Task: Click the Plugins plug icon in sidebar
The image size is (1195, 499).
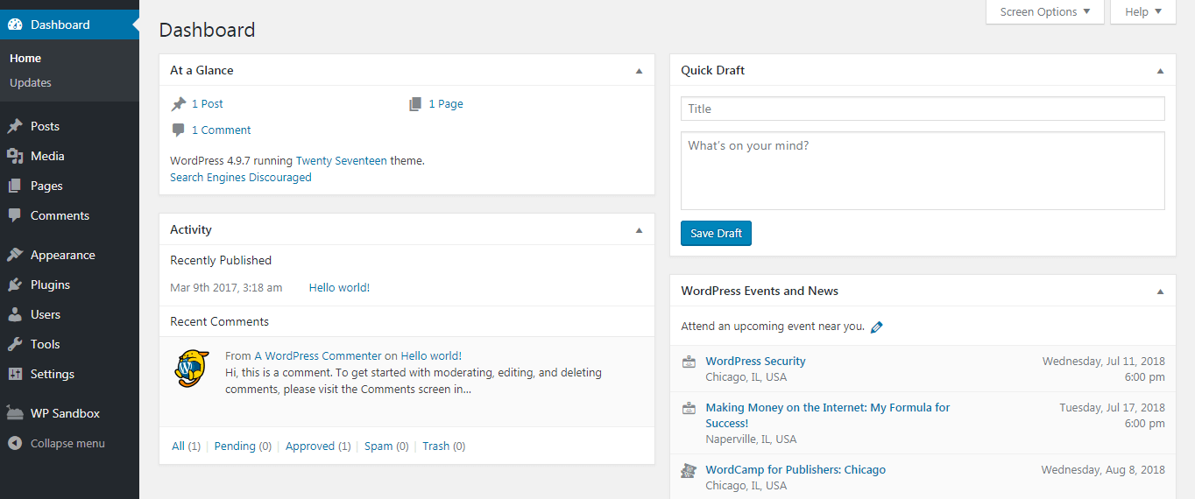Action: pyautogui.click(x=15, y=285)
